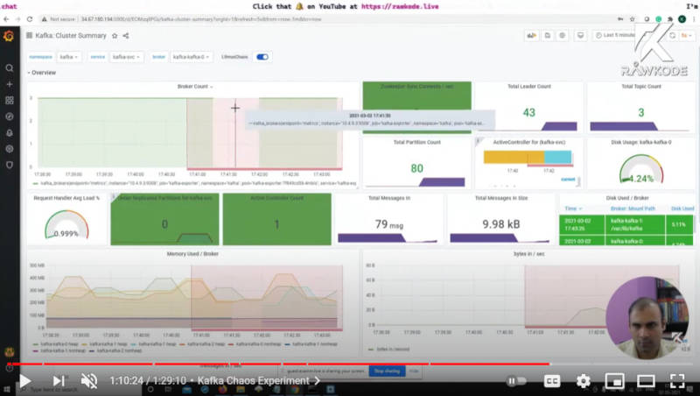Click the Stop sharing button
The image size is (700, 396).
(387, 371)
